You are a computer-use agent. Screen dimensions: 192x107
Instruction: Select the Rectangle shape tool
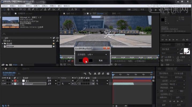(x=29, y=9)
